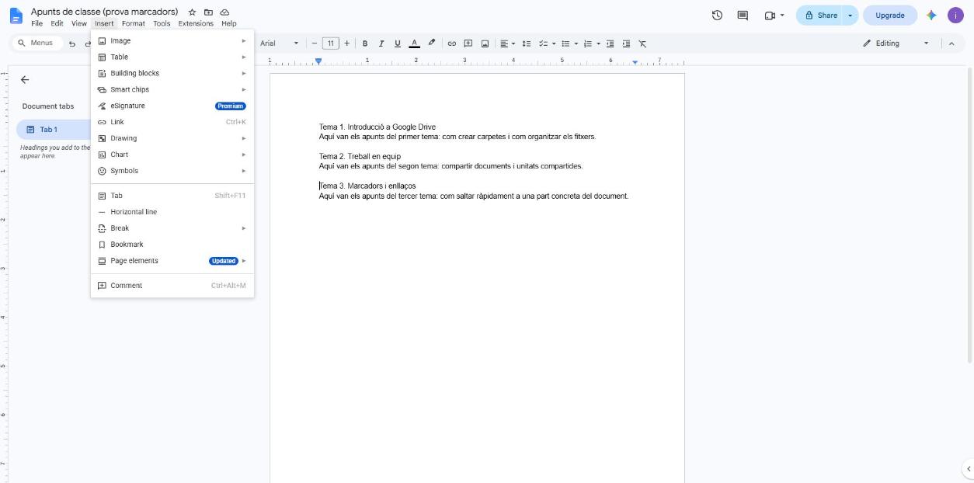Screen dimensions: 974x483
Task: Close the document tabs panel back arrow
Action: (25, 79)
